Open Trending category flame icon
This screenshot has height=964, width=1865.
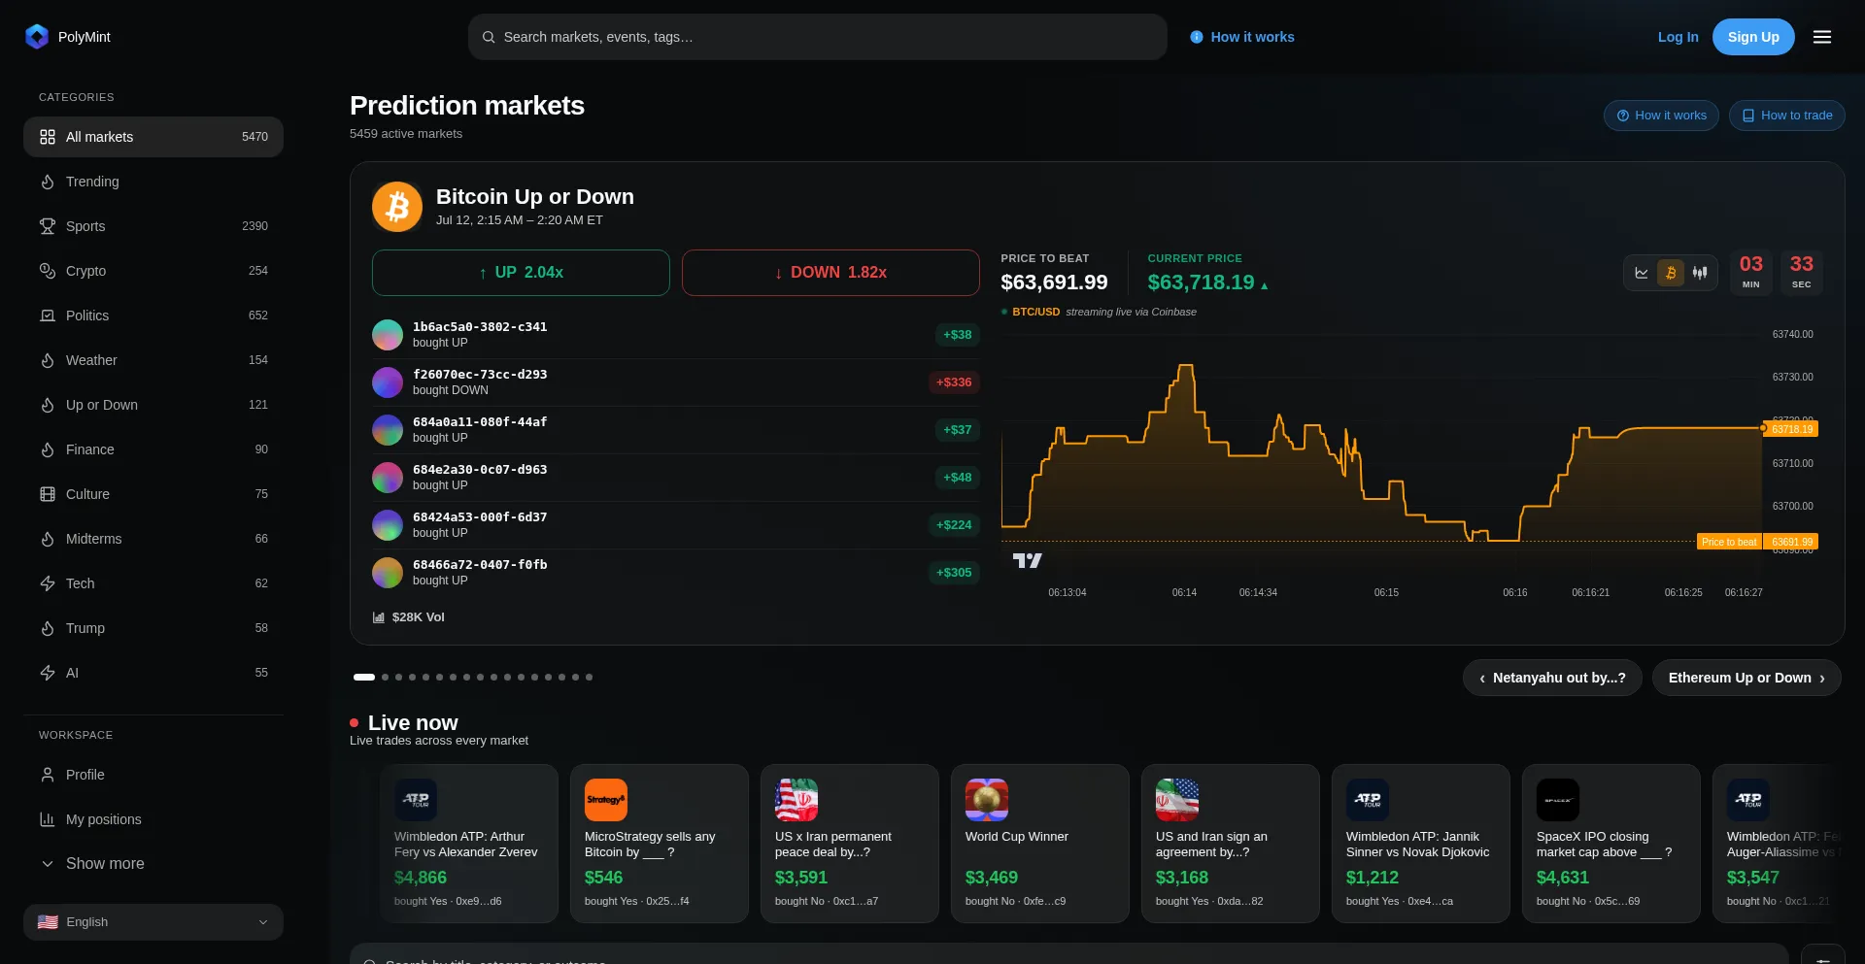tap(48, 182)
